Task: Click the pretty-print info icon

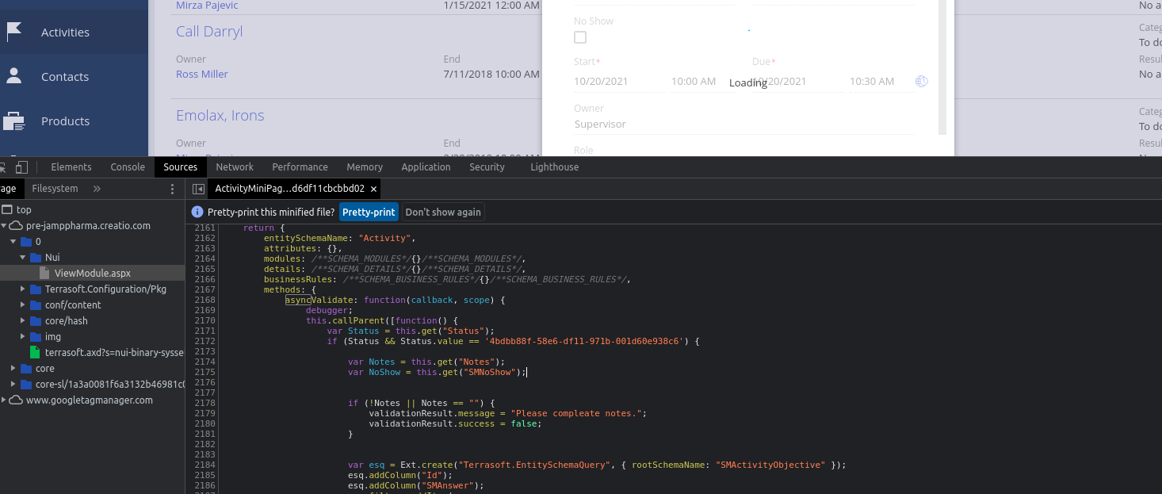Action: coord(198,212)
